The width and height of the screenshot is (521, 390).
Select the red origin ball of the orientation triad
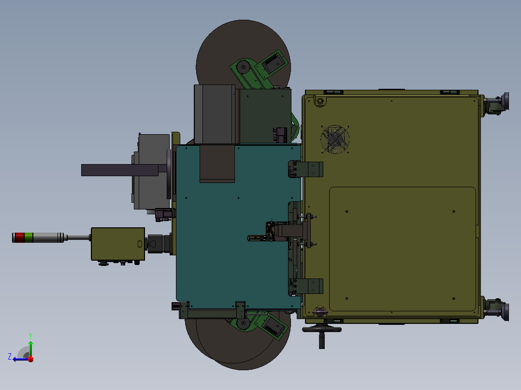[x=30, y=359]
